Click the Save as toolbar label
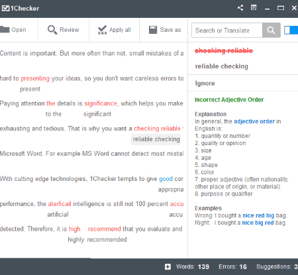The image size is (298, 275). click(170, 30)
